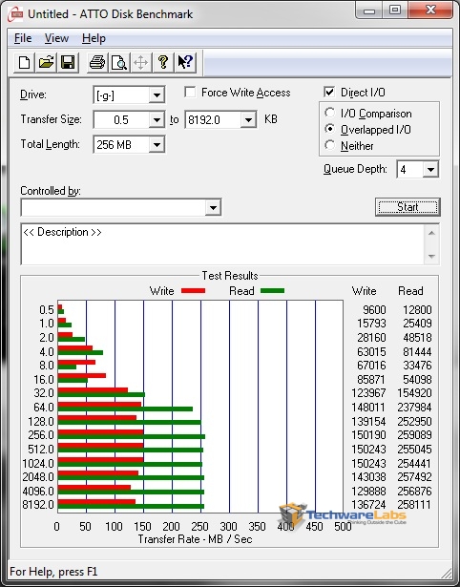460x587 pixels.
Task: Click the Start button
Action: pyautogui.click(x=408, y=207)
